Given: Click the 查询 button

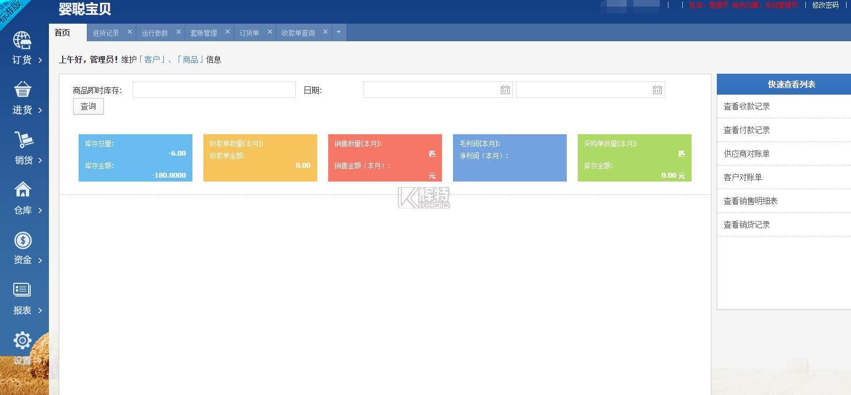Looking at the screenshot, I should click(88, 106).
